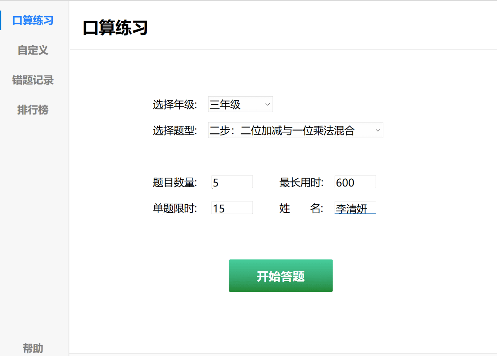This screenshot has height=356, width=497.
Task: Click the 题目数量 label
Action: (175, 183)
